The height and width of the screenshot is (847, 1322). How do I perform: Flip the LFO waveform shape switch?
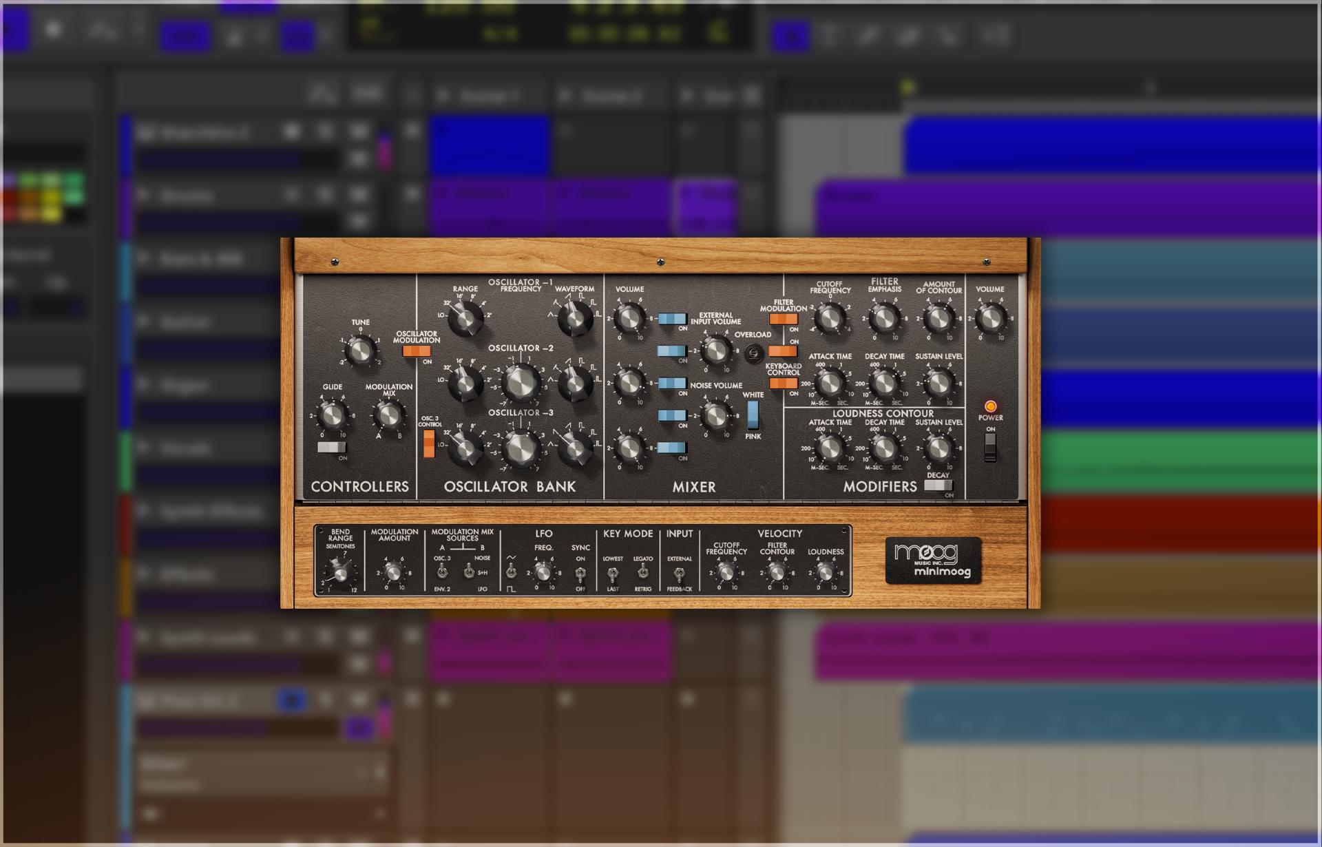tap(511, 572)
